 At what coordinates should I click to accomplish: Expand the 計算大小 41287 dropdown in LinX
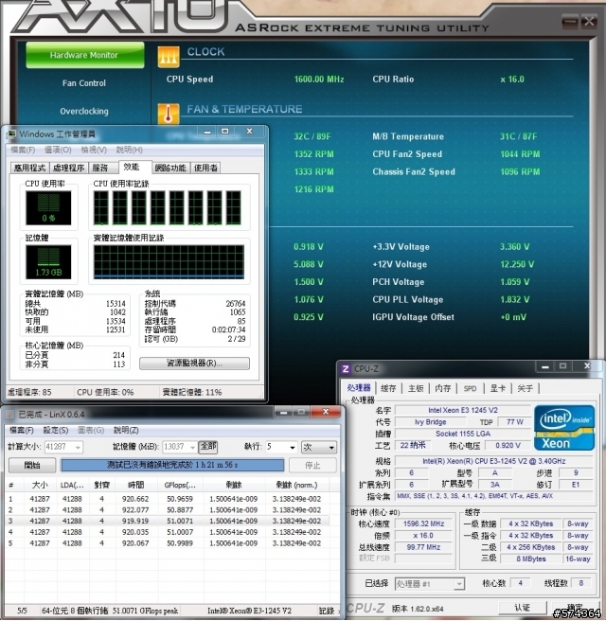[78, 448]
